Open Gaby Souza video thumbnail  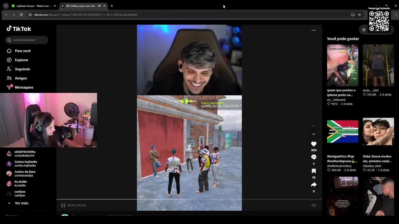tap(378, 131)
